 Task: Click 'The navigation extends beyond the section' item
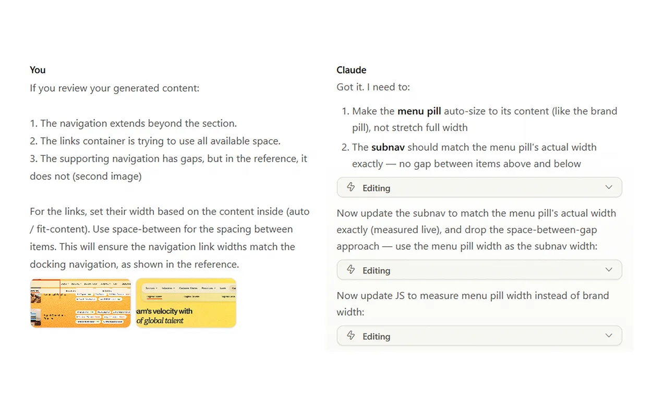point(134,124)
